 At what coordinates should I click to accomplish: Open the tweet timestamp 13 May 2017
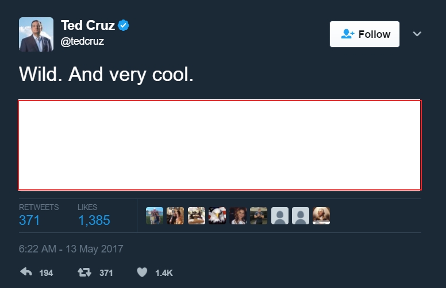[x=71, y=249]
